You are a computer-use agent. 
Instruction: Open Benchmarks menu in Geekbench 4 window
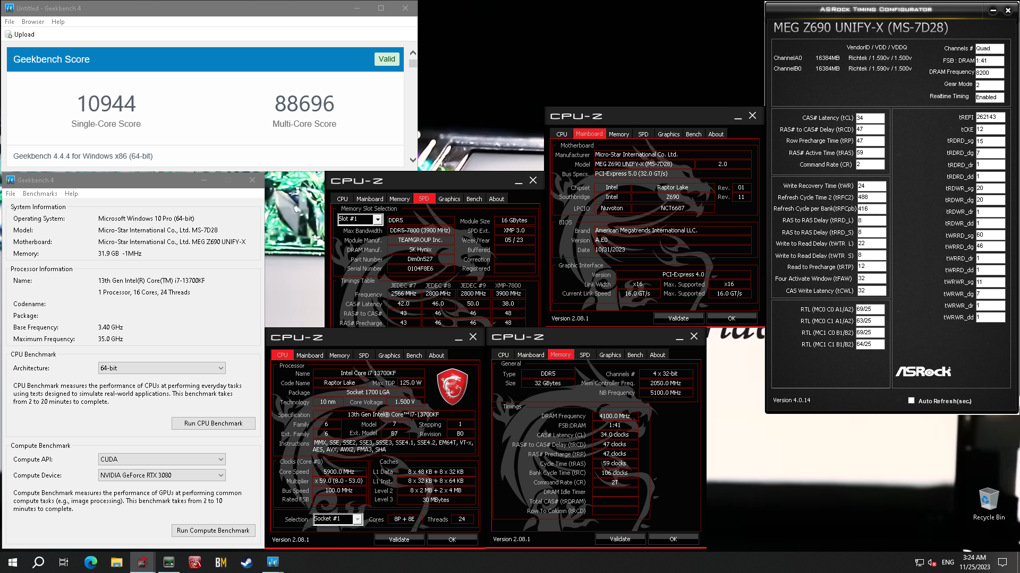tap(40, 194)
